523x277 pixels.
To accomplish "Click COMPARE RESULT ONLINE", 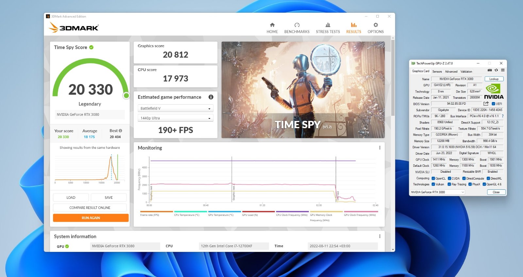I will coord(90,208).
